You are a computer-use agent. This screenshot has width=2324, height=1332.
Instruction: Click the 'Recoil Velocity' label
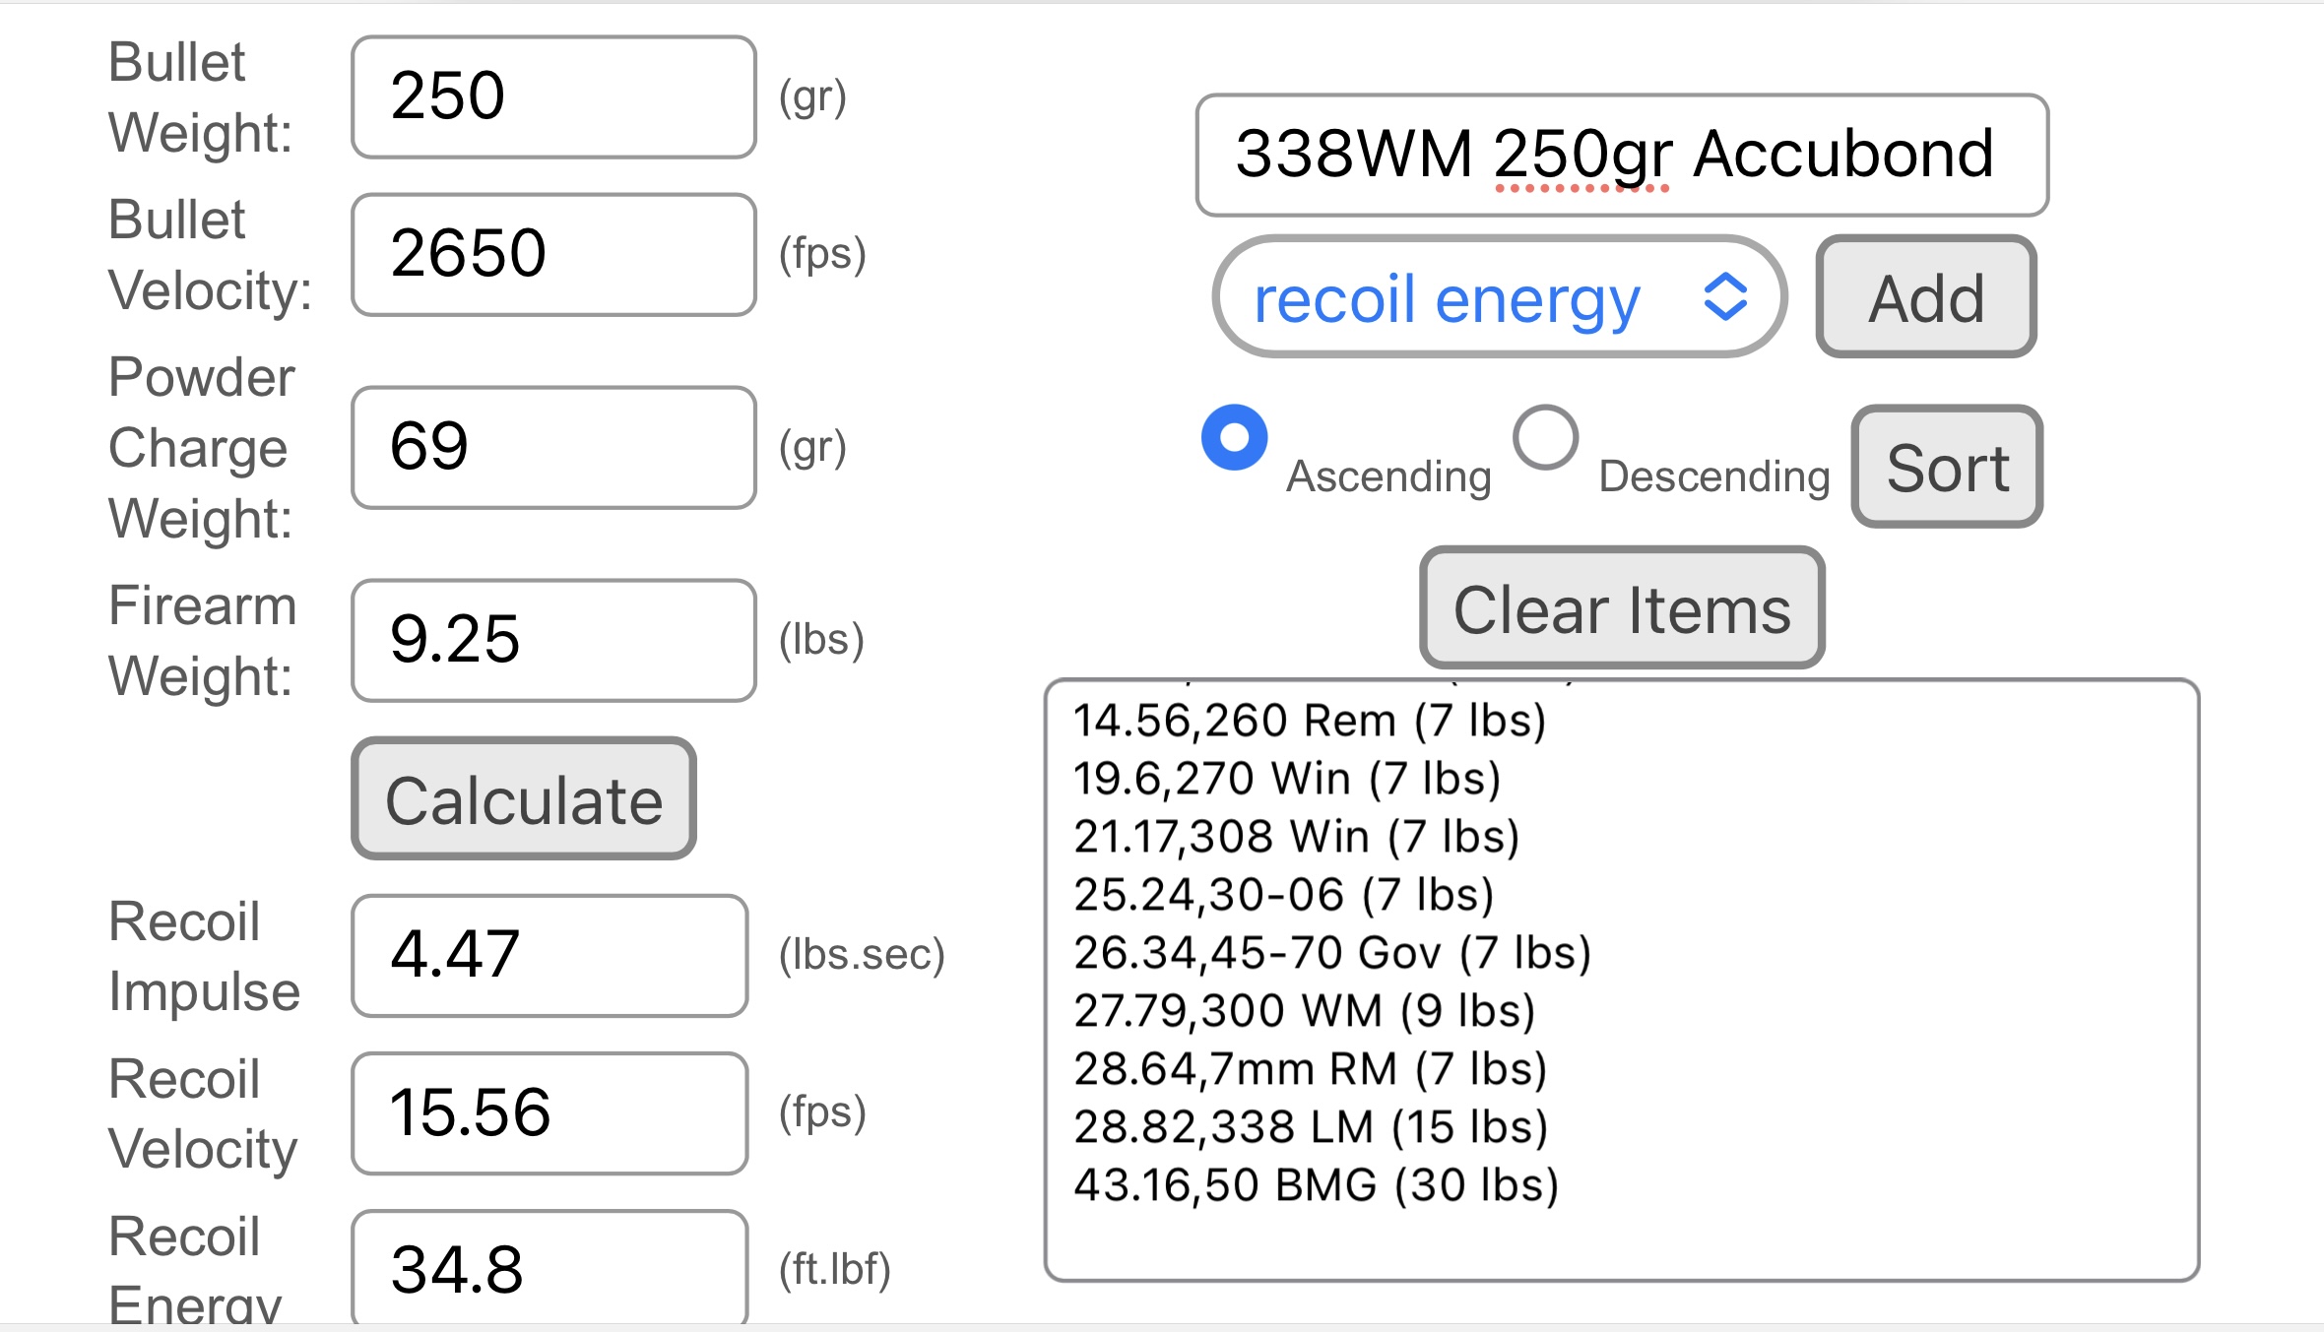click(x=203, y=1113)
